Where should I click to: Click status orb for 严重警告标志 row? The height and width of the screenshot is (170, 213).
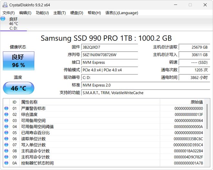pyautogui.click(x=6, y=108)
